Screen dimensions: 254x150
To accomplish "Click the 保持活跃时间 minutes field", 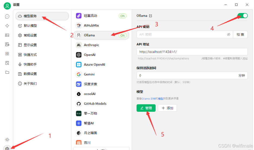I will click(192, 75).
